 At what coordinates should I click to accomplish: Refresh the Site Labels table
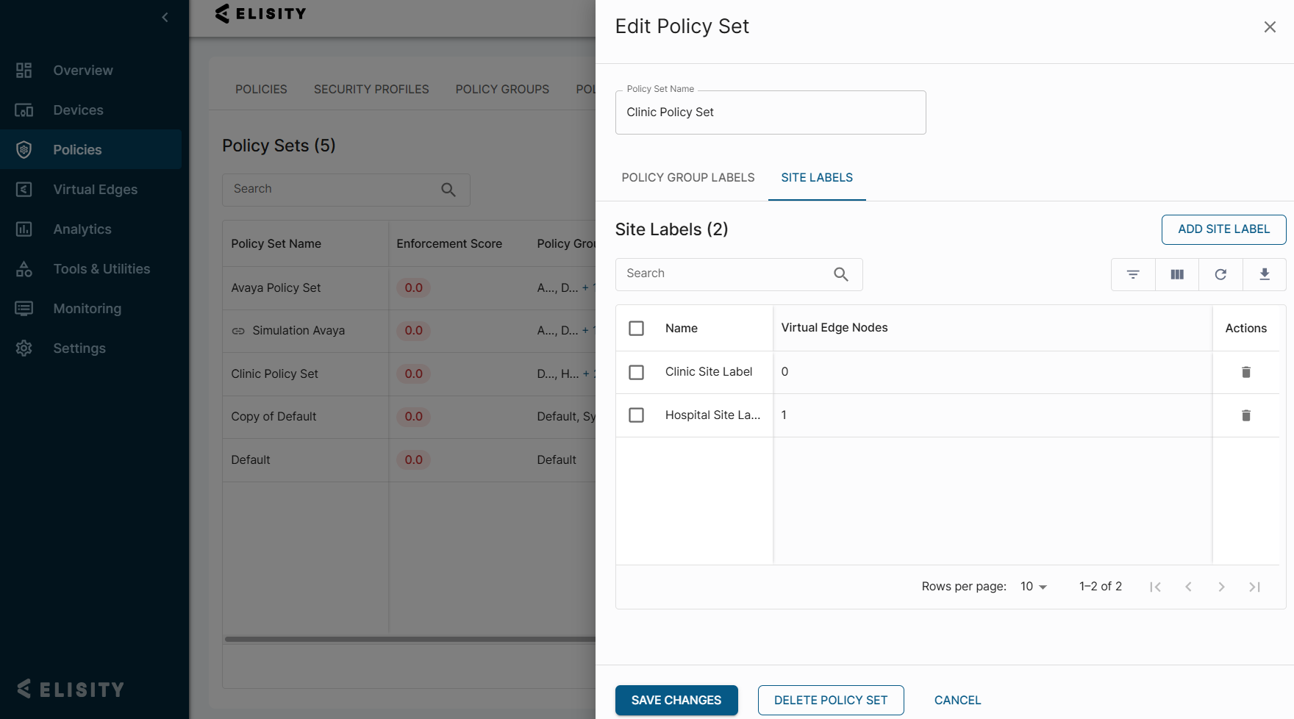(1220, 274)
